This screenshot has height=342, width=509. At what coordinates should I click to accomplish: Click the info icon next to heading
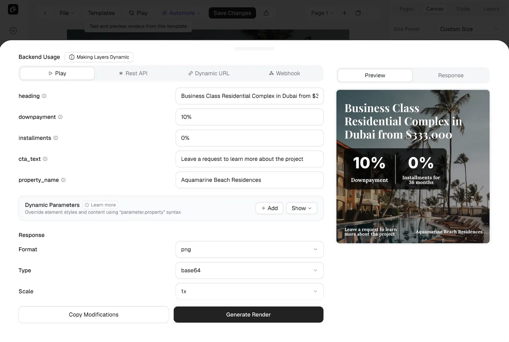(44, 96)
